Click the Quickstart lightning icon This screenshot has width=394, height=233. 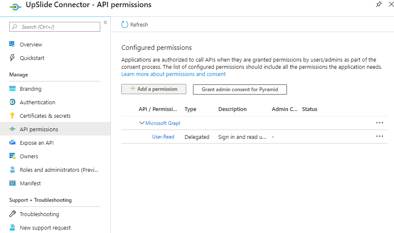12,58
